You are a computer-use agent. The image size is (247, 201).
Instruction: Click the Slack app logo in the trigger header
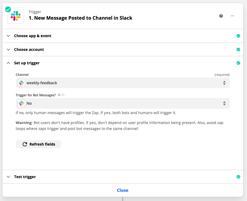(x=16, y=16)
